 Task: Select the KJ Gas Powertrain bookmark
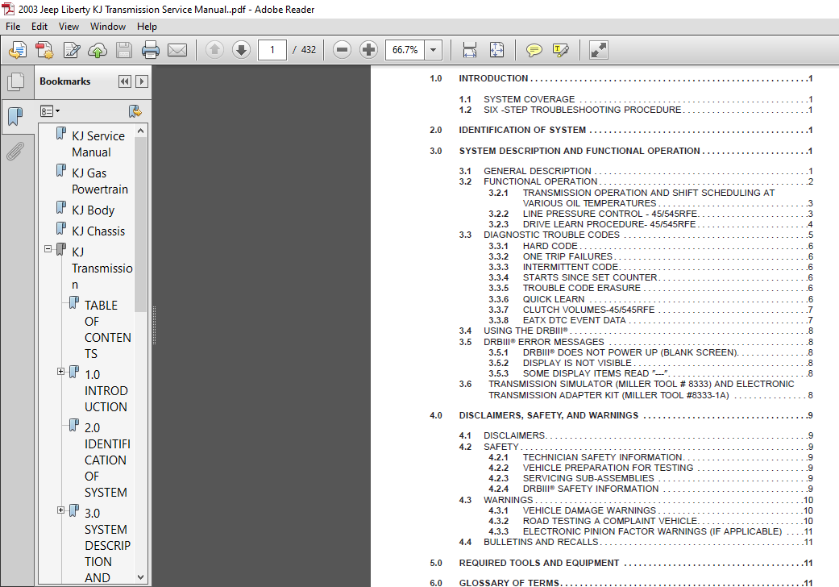tap(99, 181)
